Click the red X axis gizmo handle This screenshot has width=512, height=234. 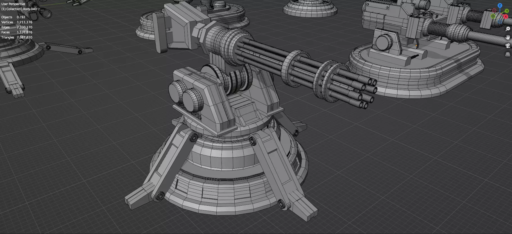506,17
